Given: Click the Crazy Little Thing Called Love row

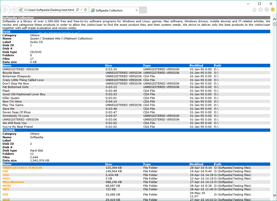Looking at the screenshot, I should click(136, 80).
